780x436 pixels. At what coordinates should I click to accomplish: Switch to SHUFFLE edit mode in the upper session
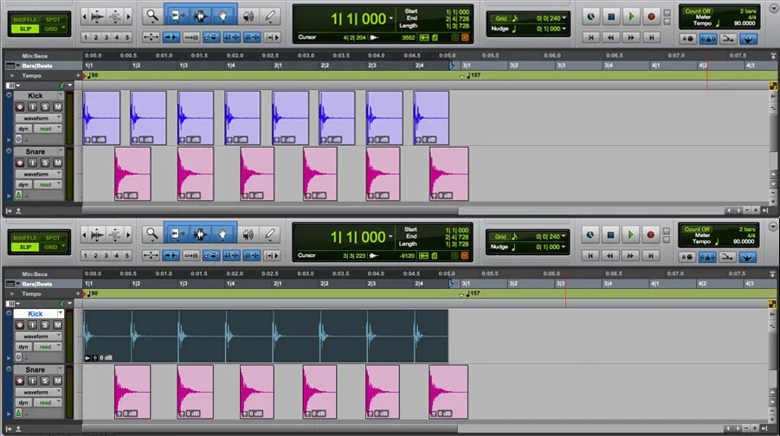[x=25, y=19]
